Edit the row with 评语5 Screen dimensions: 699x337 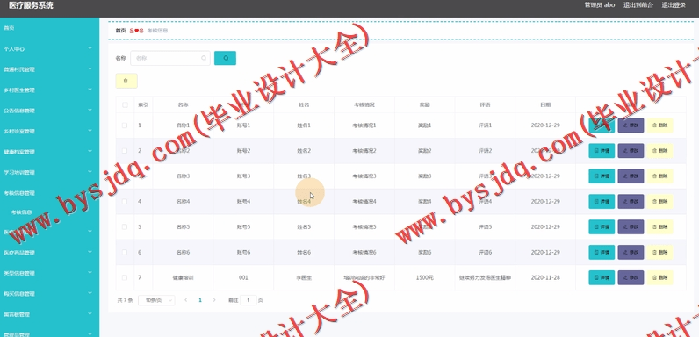click(x=631, y=227)
